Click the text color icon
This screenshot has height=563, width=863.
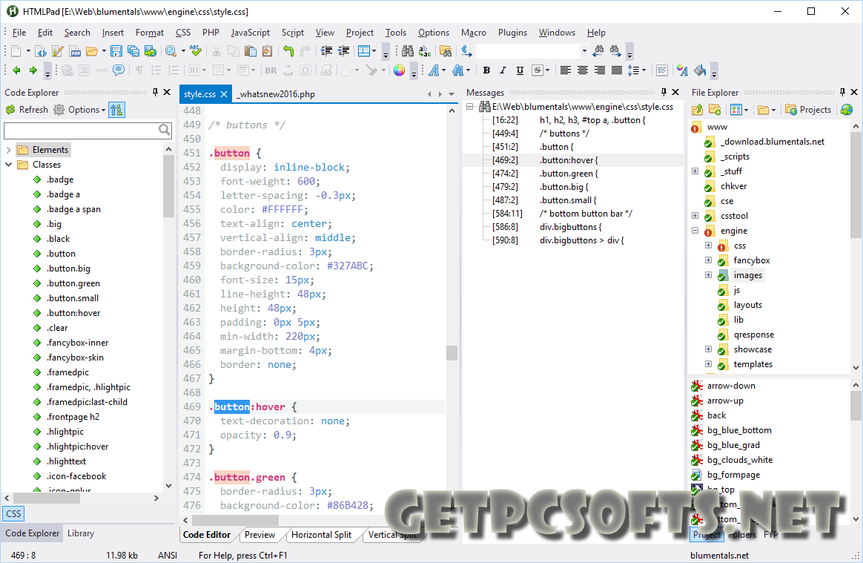coord(683,70)
